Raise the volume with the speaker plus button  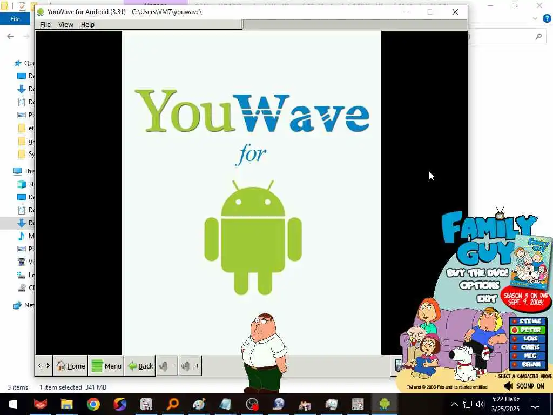[x=190, y=366]
